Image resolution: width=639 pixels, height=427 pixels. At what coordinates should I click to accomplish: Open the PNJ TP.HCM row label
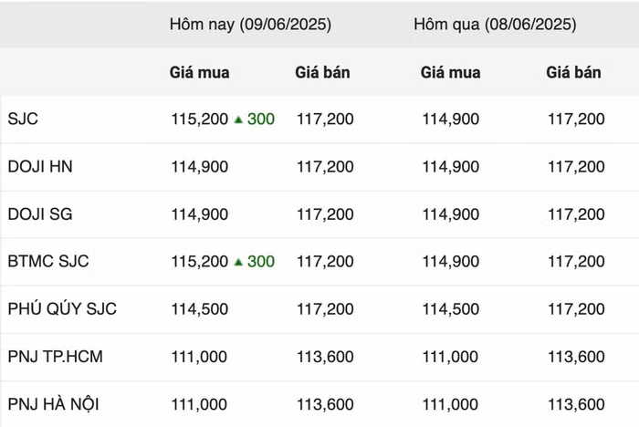[55, 357]
